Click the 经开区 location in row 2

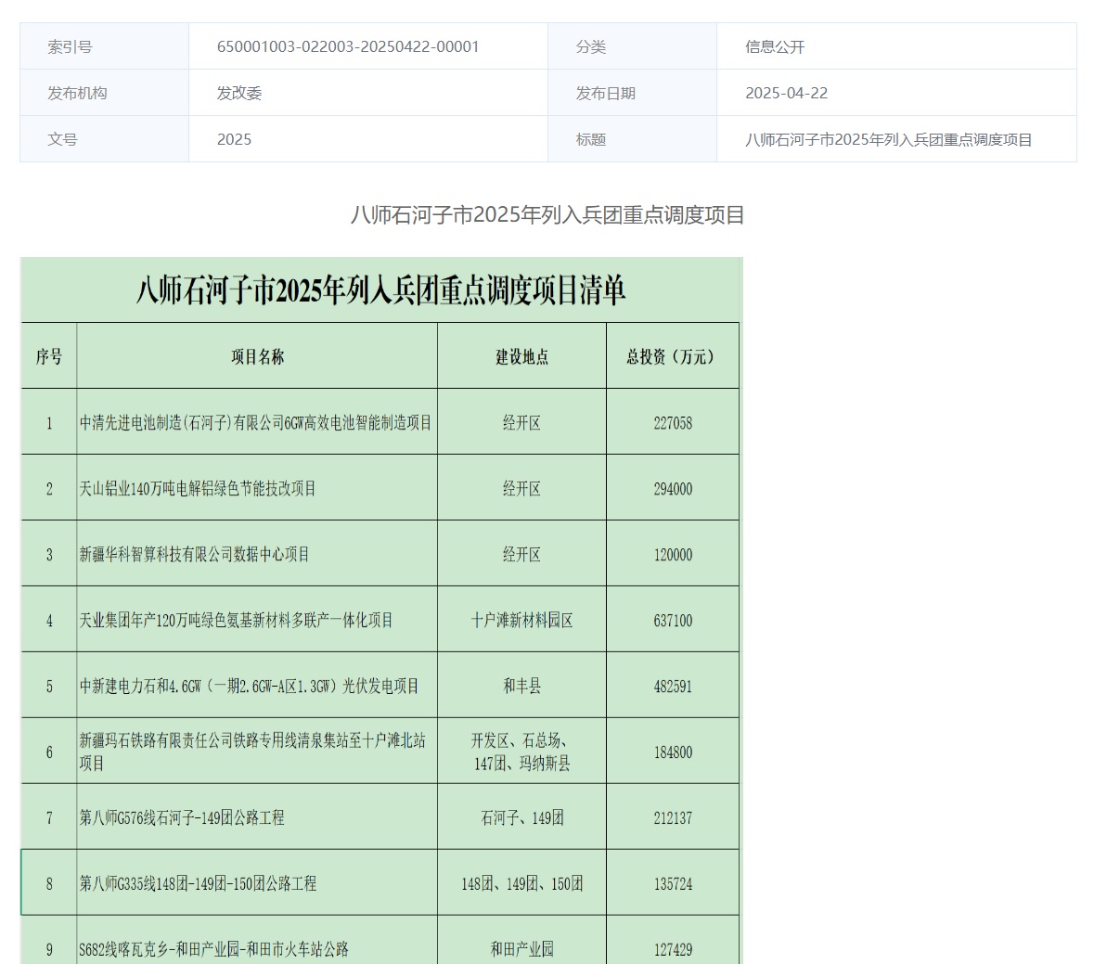[x=521, y=488]
